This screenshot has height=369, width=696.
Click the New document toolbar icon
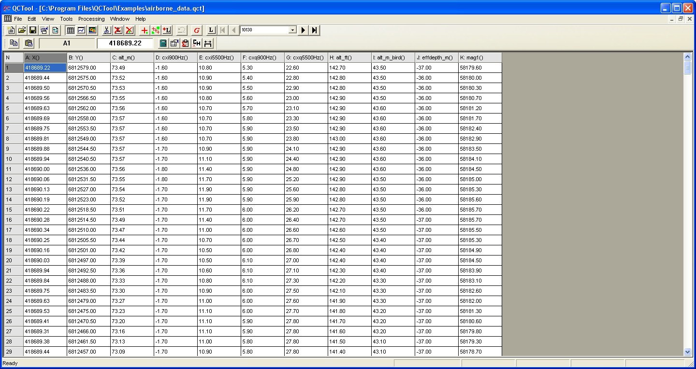pos(12,30)
